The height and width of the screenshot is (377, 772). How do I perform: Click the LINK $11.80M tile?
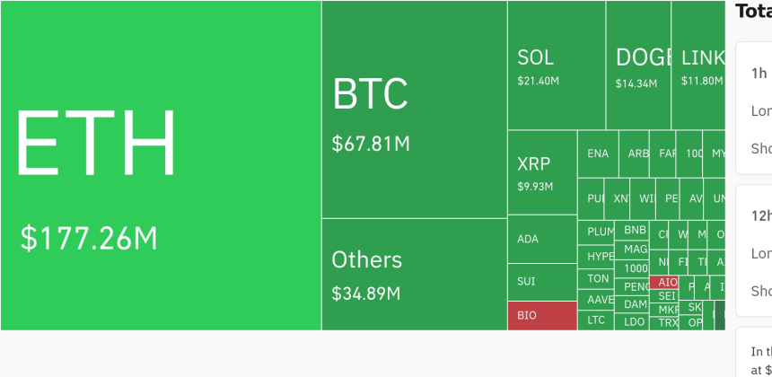coord(698,66)
